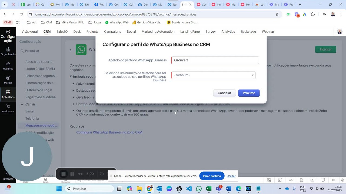Open WhatsApp Web bookmark

pyautogui.click(x=117, y=23)
